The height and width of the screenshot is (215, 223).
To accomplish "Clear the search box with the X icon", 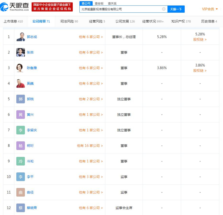I will (164, 9).
